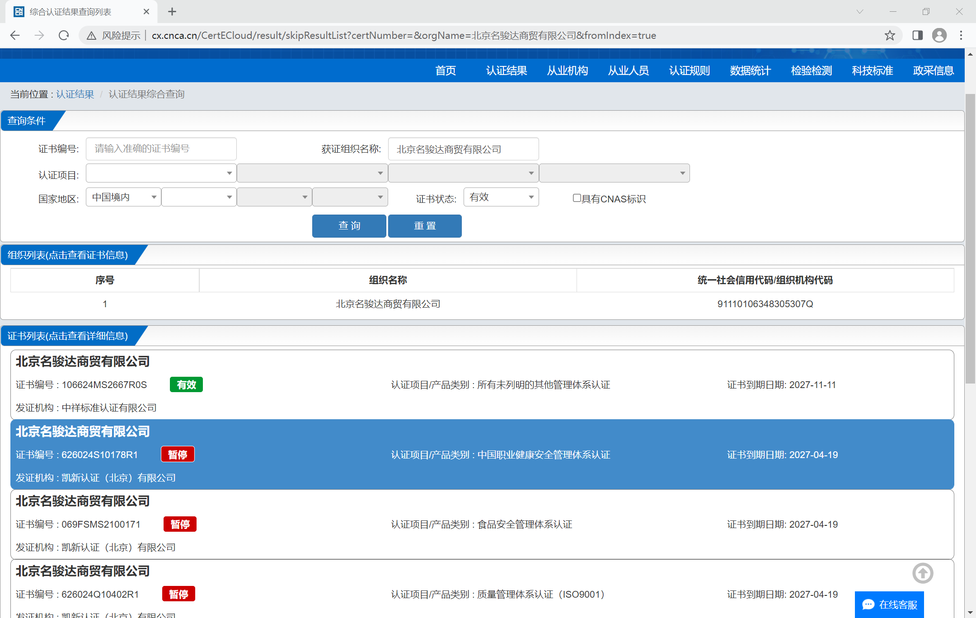Open the 数据统计 navigation menu

[751, 70]
